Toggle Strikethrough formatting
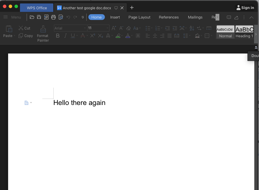The width and height of the screenshot is (259, 190). tap(83, 36)
